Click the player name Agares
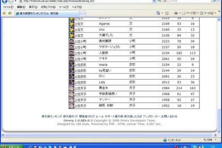The image size is (222, 148). tap(104, 24)
